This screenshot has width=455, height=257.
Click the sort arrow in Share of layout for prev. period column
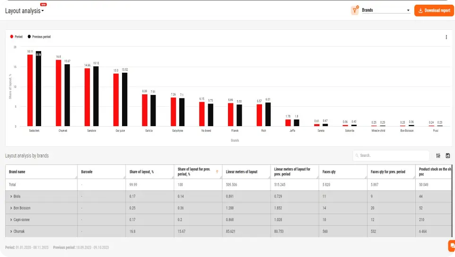217,171
